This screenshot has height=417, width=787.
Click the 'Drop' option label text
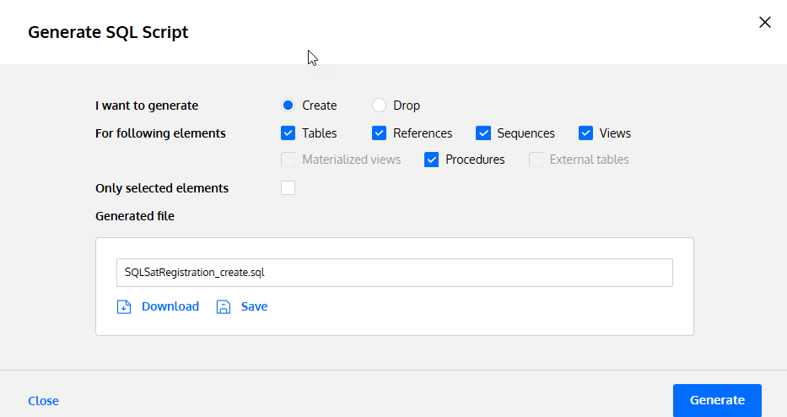tap(407, 106)
